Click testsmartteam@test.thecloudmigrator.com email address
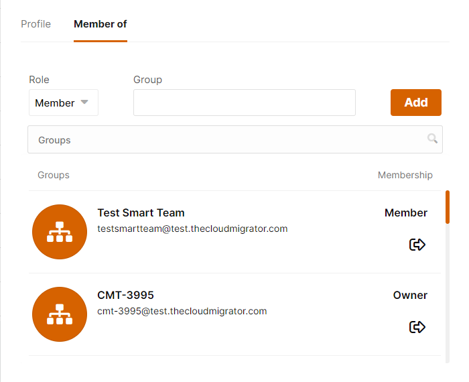469x382 pixels. [193, 229]
